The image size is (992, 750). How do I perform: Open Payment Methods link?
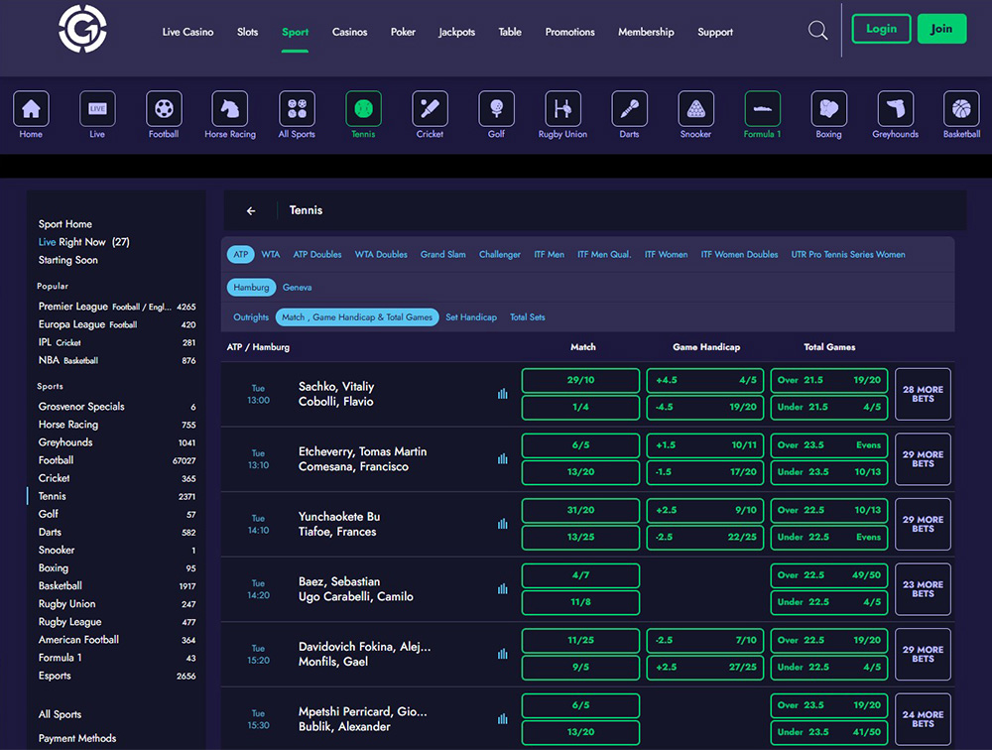click(x=77, y=739)
